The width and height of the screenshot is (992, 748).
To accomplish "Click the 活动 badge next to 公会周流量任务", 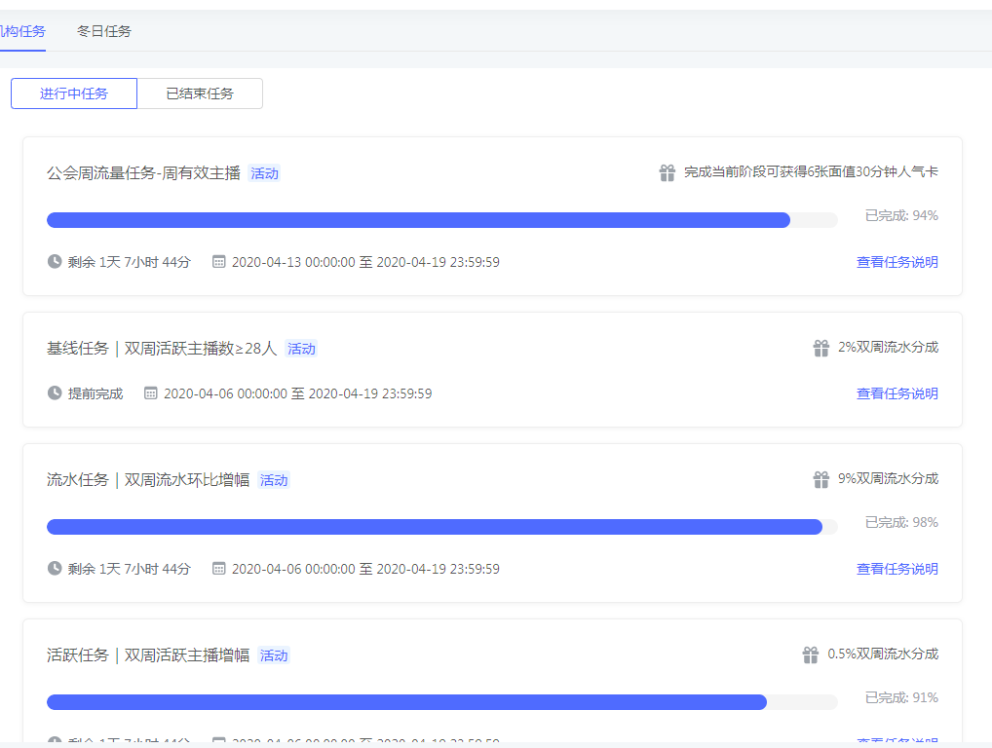I will [x=263, y=172].
